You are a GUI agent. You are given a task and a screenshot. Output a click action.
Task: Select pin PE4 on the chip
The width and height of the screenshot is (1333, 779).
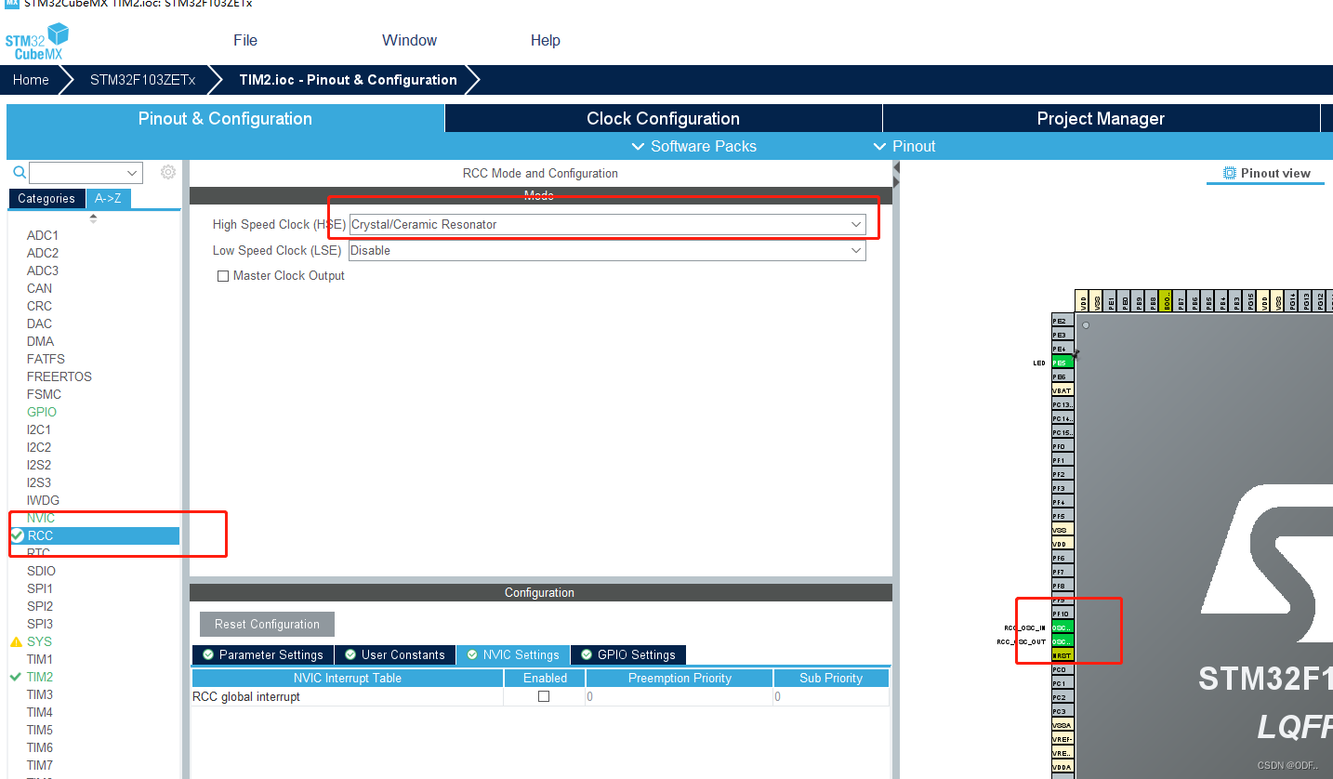(1062, 349)
